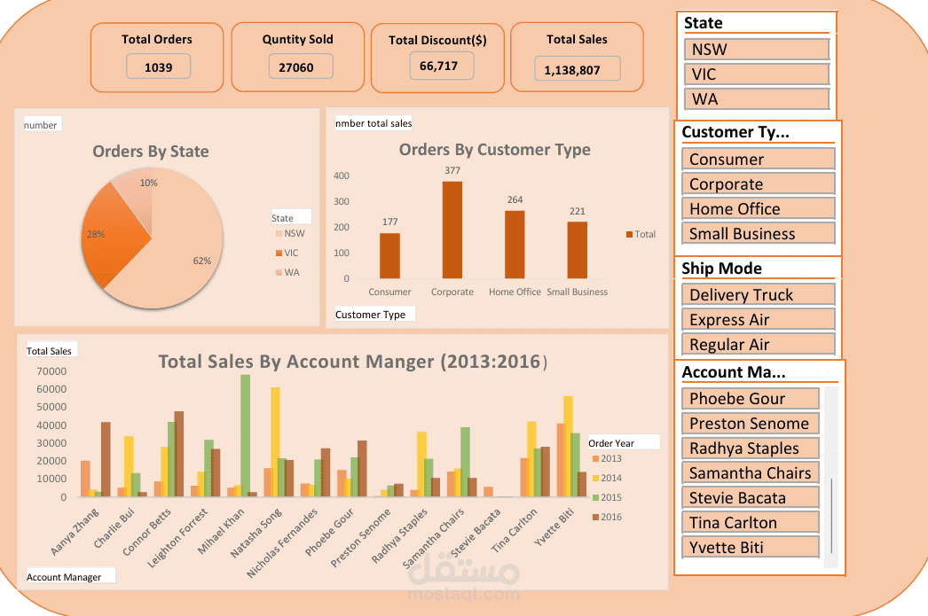The width and height of the screenshot is (928, 616).
Task: Open the Customer Type field button
Action: [374, 314]
